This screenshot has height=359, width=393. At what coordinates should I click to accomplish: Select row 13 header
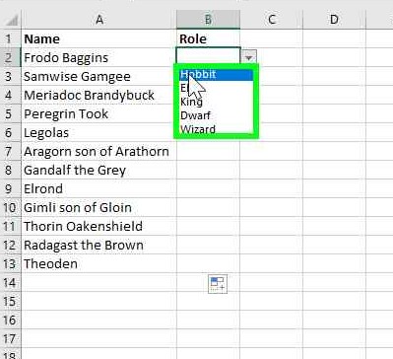[x=10, y=264]
